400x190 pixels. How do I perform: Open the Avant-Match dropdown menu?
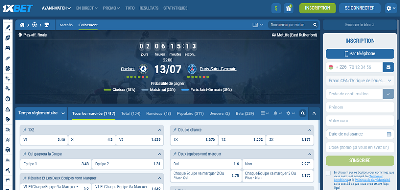pos(56,8)
